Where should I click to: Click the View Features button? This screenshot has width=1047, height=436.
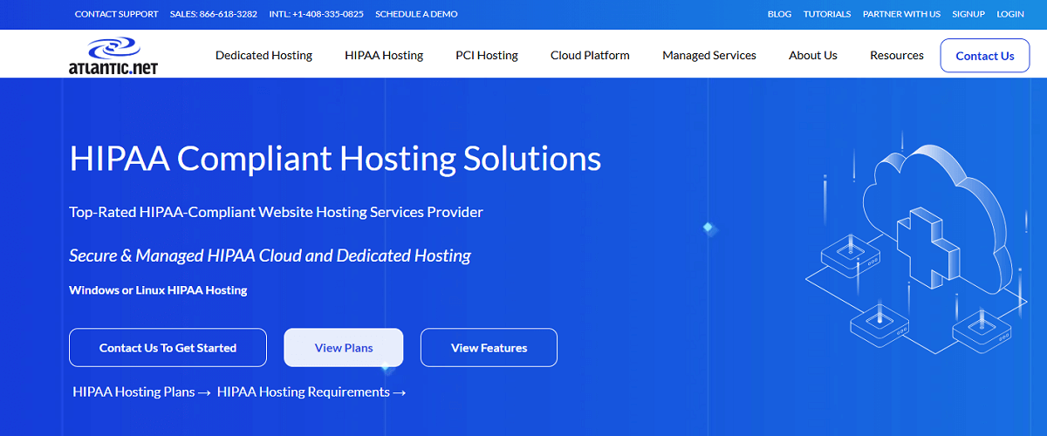[489, 348]
